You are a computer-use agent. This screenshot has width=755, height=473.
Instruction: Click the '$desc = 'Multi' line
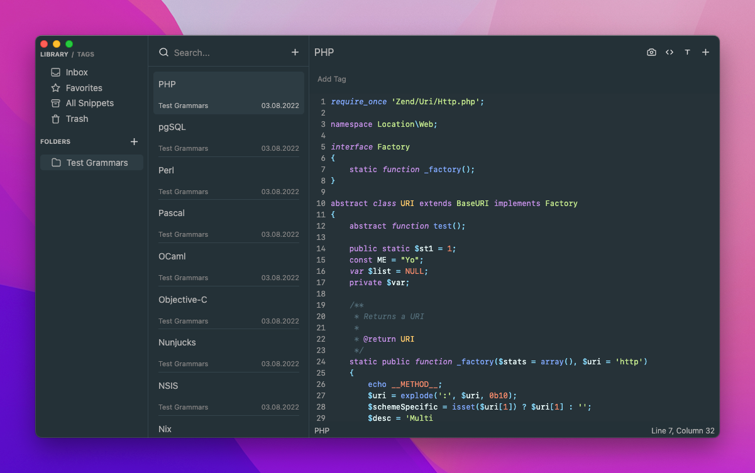coord(400,418)
